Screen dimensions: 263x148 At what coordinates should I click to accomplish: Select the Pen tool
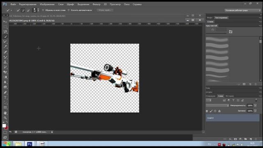point(5,92)
